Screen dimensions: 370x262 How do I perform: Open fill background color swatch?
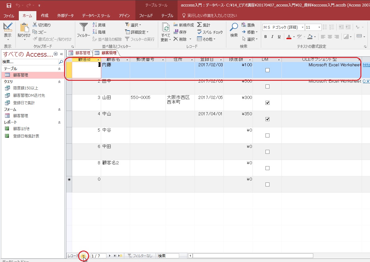(310, 37)
